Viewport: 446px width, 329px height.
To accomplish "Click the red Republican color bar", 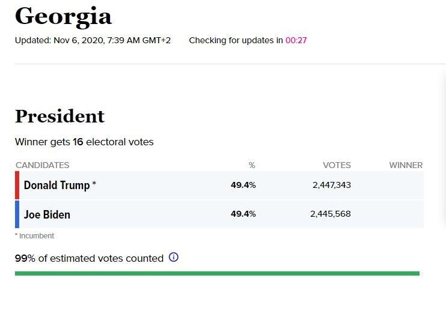I will click(x=17, y=185).
